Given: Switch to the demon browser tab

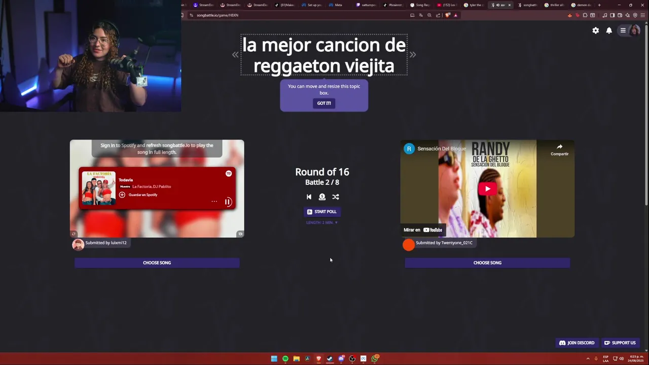Looking at the screenshot, I should click(x=581, y=5).
